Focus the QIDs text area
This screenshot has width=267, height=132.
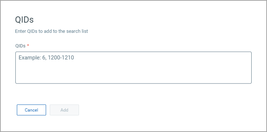pyautogui.click(x=133, y=67)
